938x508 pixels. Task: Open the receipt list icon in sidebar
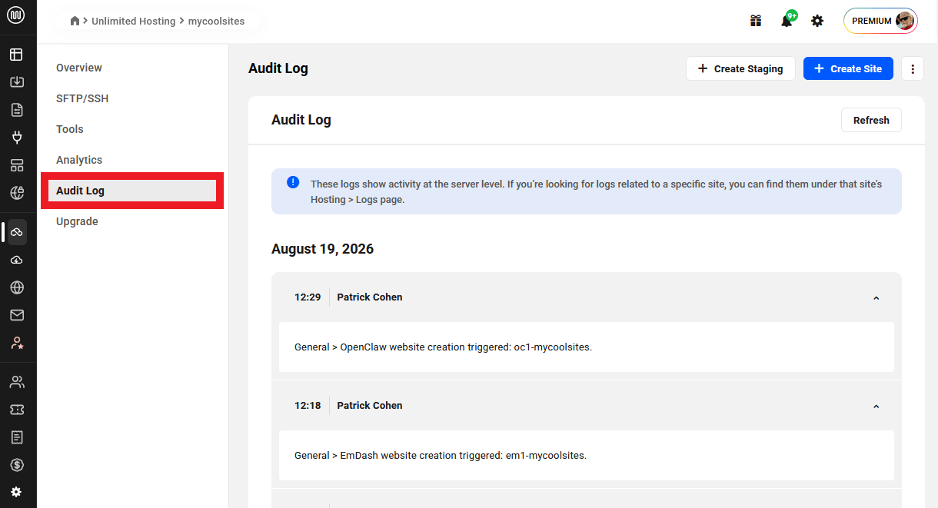point(16,437)
